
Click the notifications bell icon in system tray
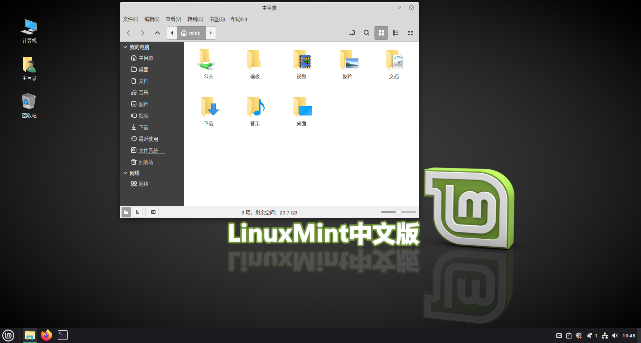[x=589, y=336]
